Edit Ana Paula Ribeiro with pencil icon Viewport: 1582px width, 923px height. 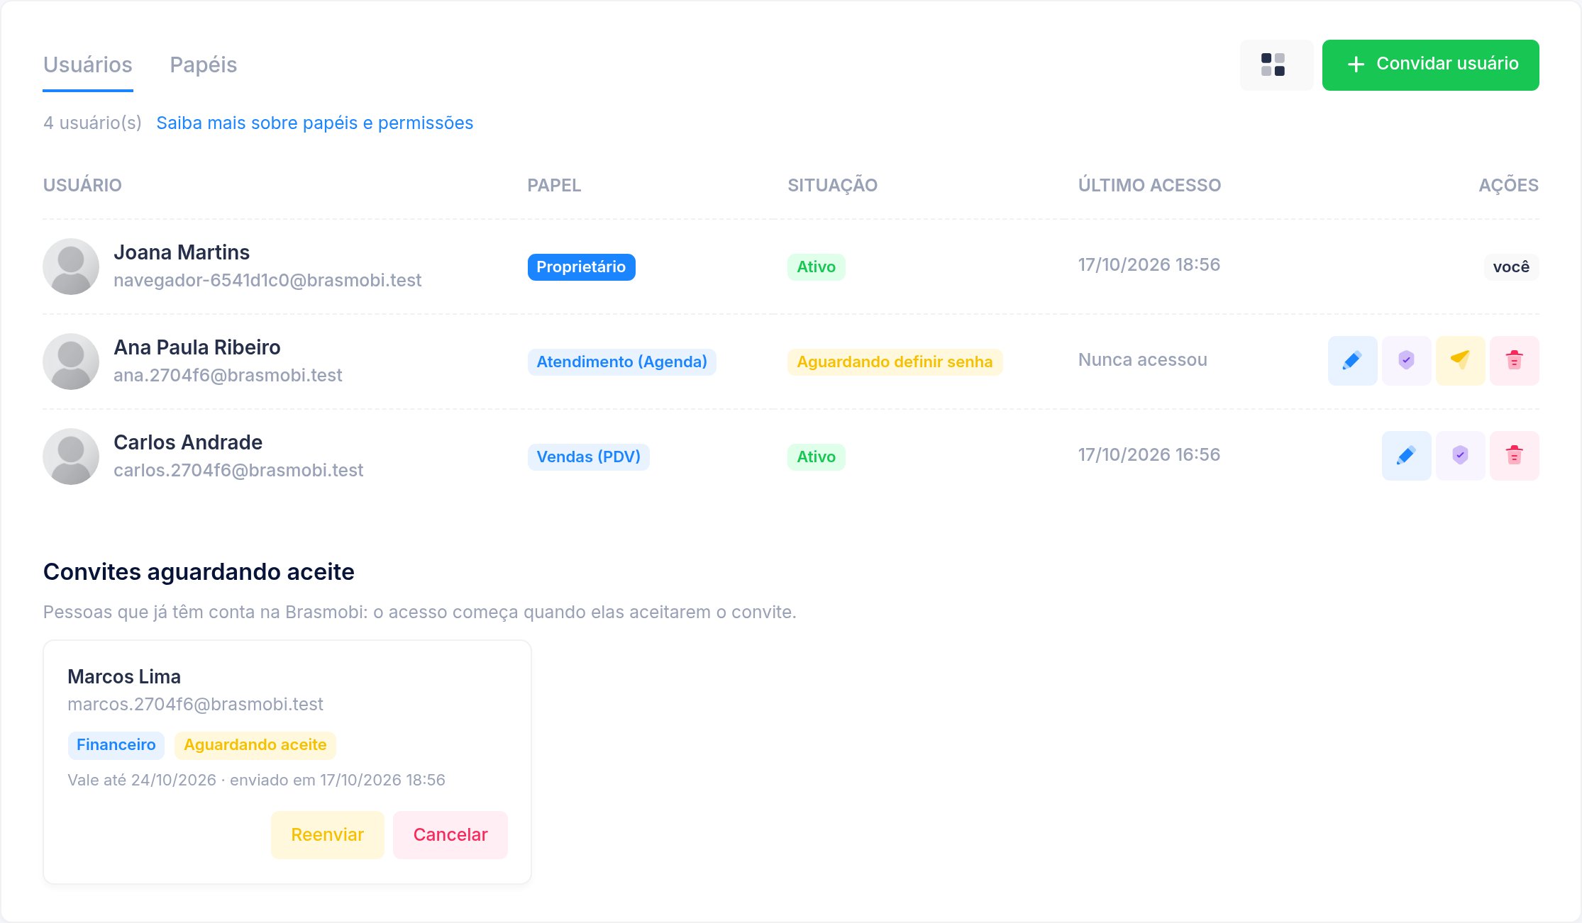coord(1352,361)
